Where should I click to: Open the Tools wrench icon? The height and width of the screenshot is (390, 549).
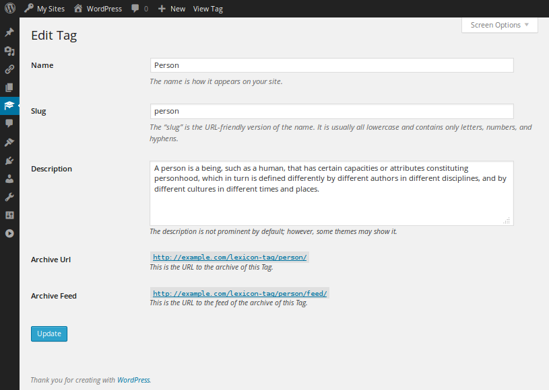click(9, 197)
